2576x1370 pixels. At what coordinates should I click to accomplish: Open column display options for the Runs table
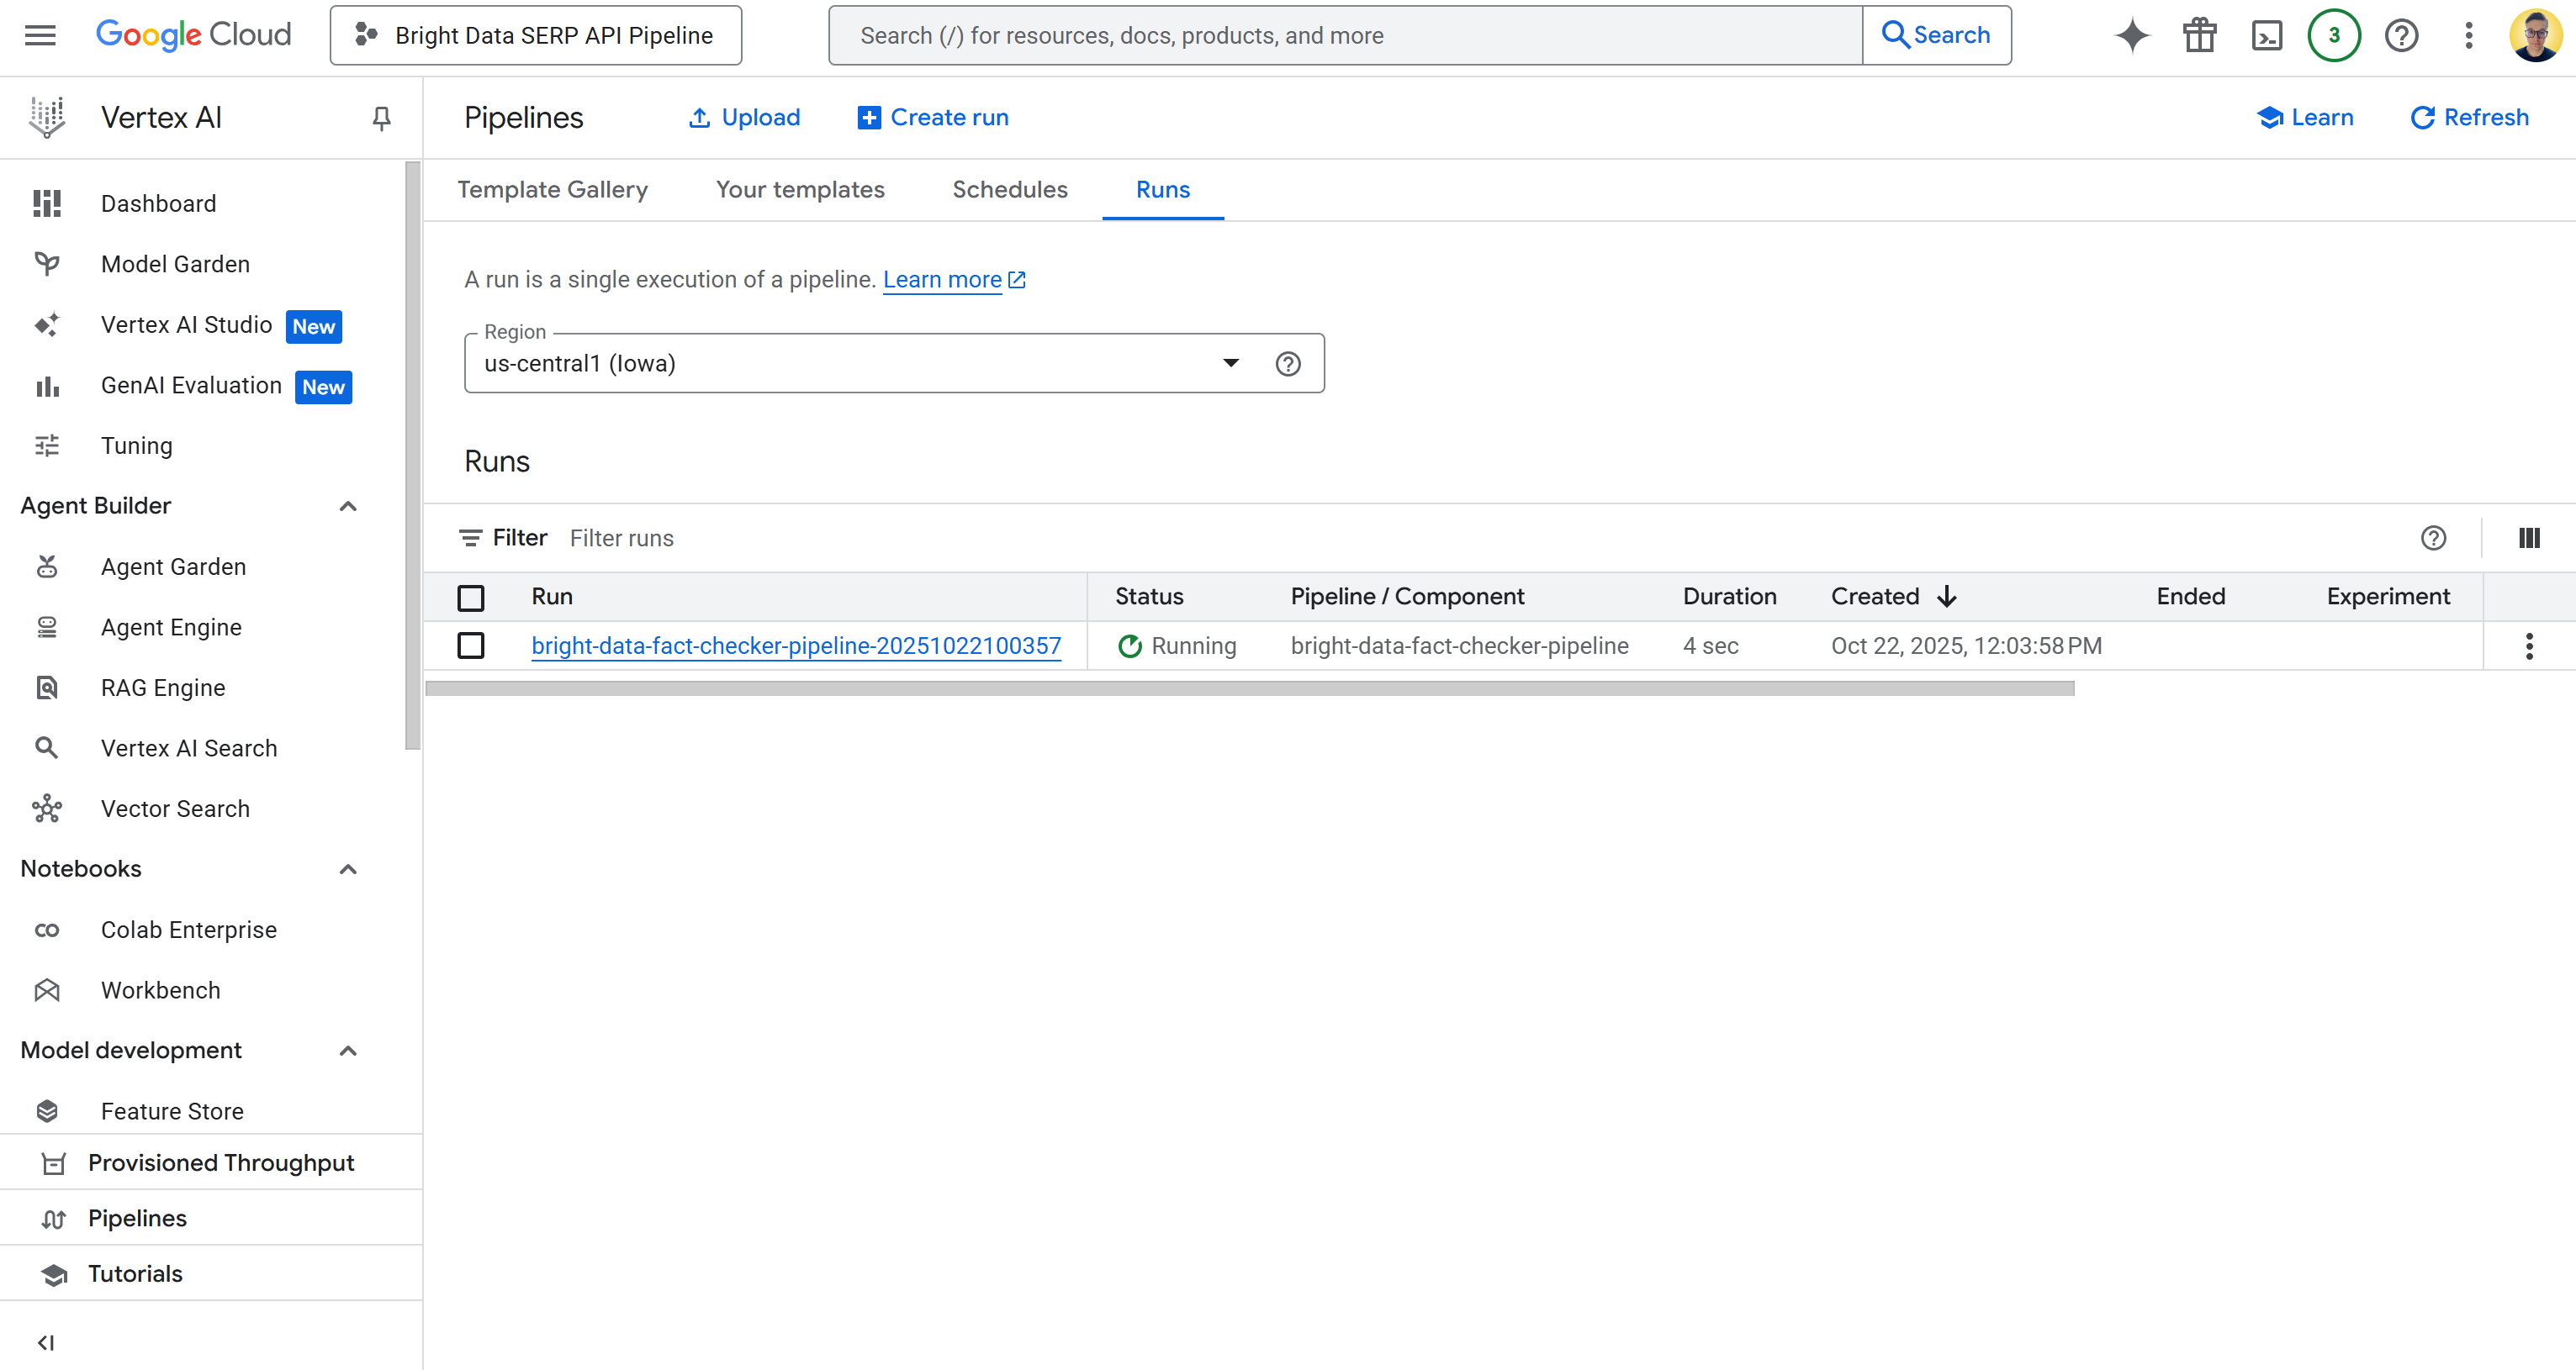2529,538
